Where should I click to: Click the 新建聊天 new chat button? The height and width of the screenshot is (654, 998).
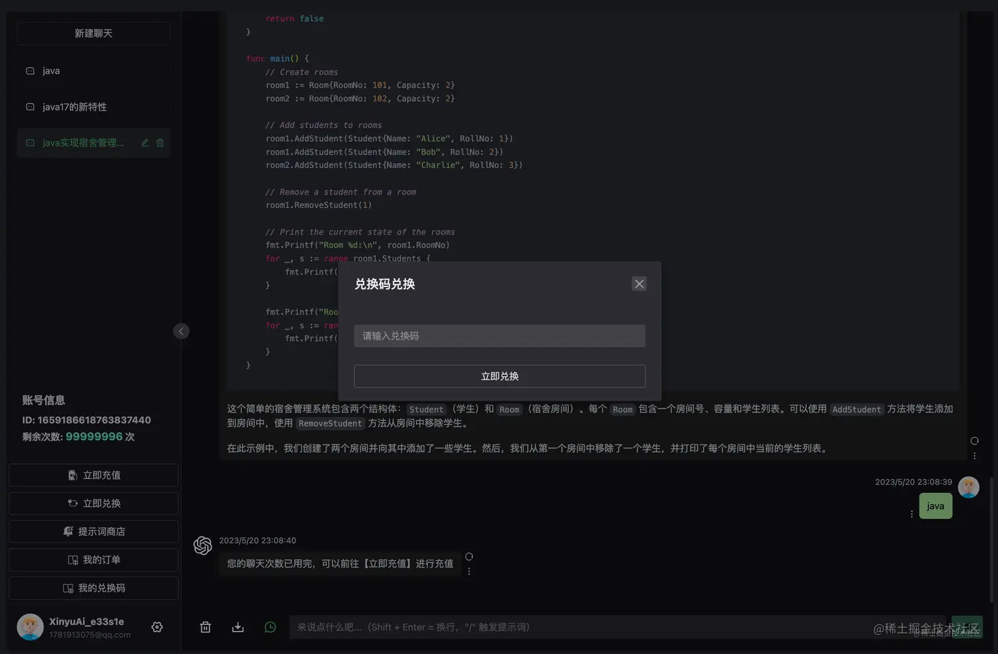[93, 33]
